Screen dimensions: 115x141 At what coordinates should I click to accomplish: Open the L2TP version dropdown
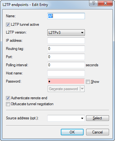coord(66,33)
